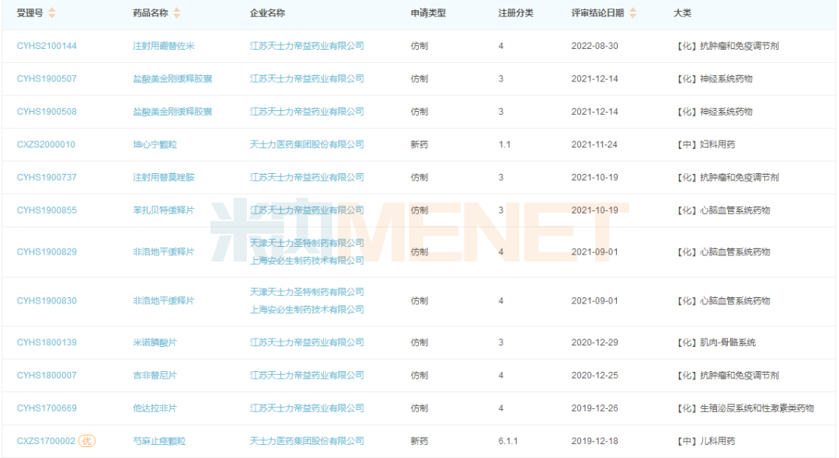The height and width of the screenshot is (458, 839).
Task: Click the 大类 column header
Action: (x=682, y=13)
